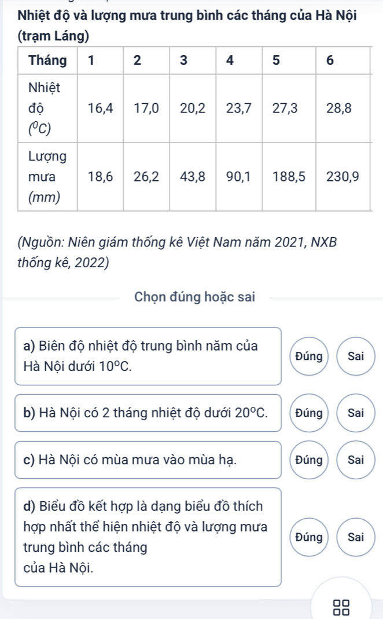
Task: Click the 16,4 temperature cell
Action: click(100, 107)
